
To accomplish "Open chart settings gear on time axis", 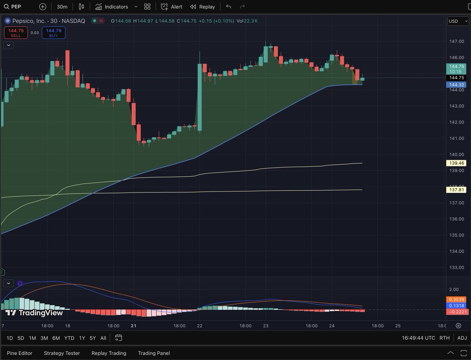I will pos(458,325).
